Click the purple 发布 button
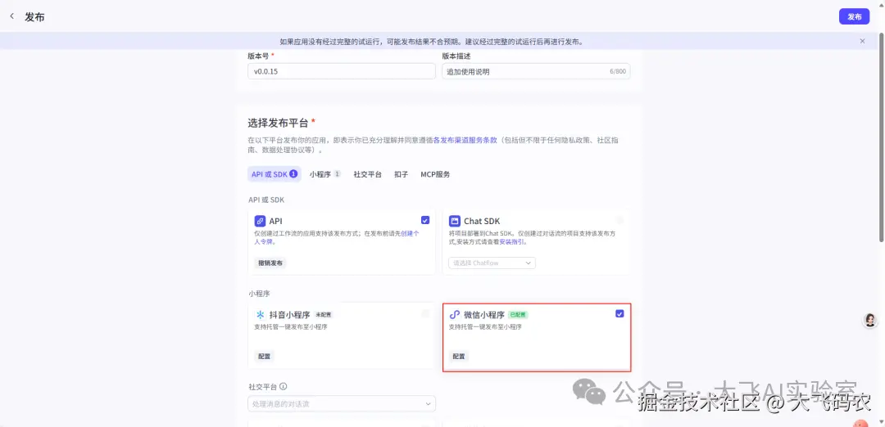 pos(855,16)
